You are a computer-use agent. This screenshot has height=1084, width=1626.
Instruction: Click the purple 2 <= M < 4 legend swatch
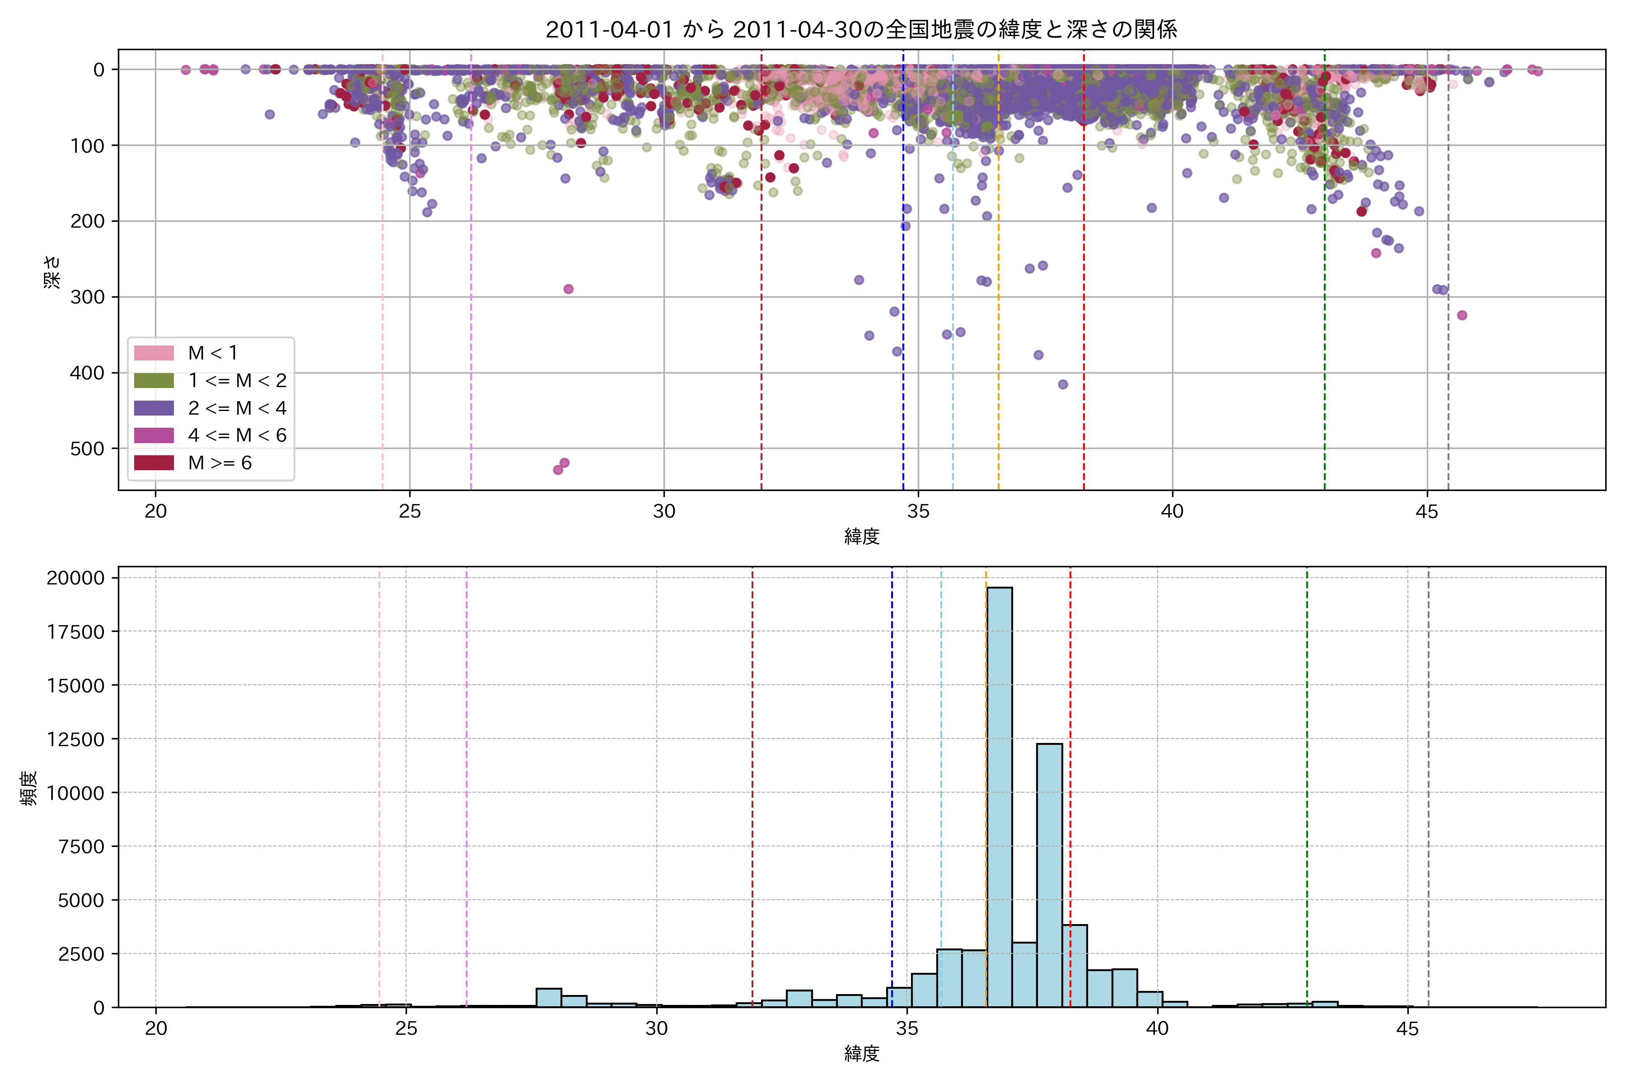pyautogui.click(x=154, y=408)
